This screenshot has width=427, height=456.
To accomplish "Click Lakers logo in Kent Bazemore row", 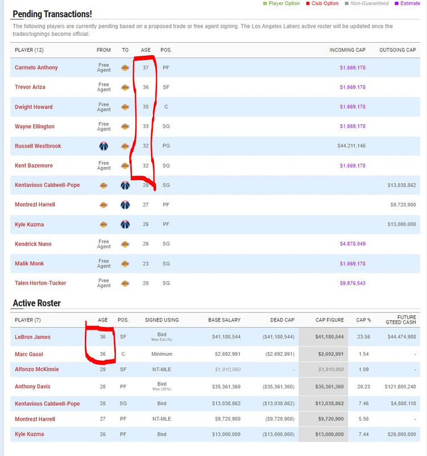I will [x=125, y=166].
